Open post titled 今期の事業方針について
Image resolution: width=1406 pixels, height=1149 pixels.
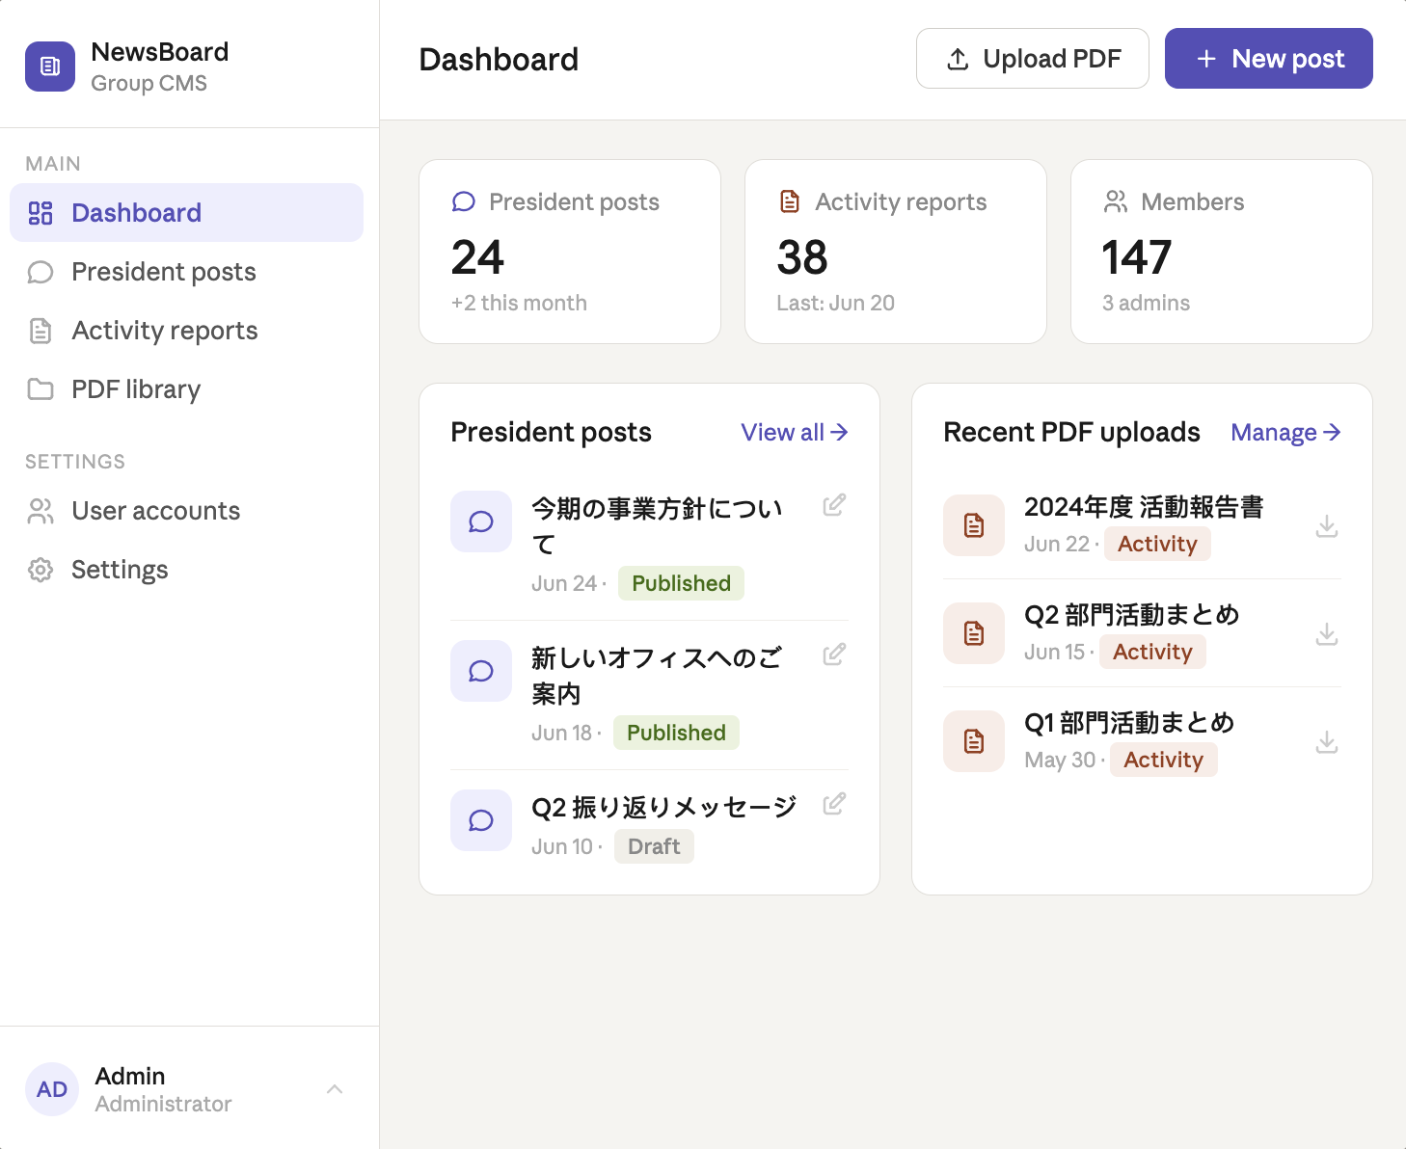click(x=657, y=526)
